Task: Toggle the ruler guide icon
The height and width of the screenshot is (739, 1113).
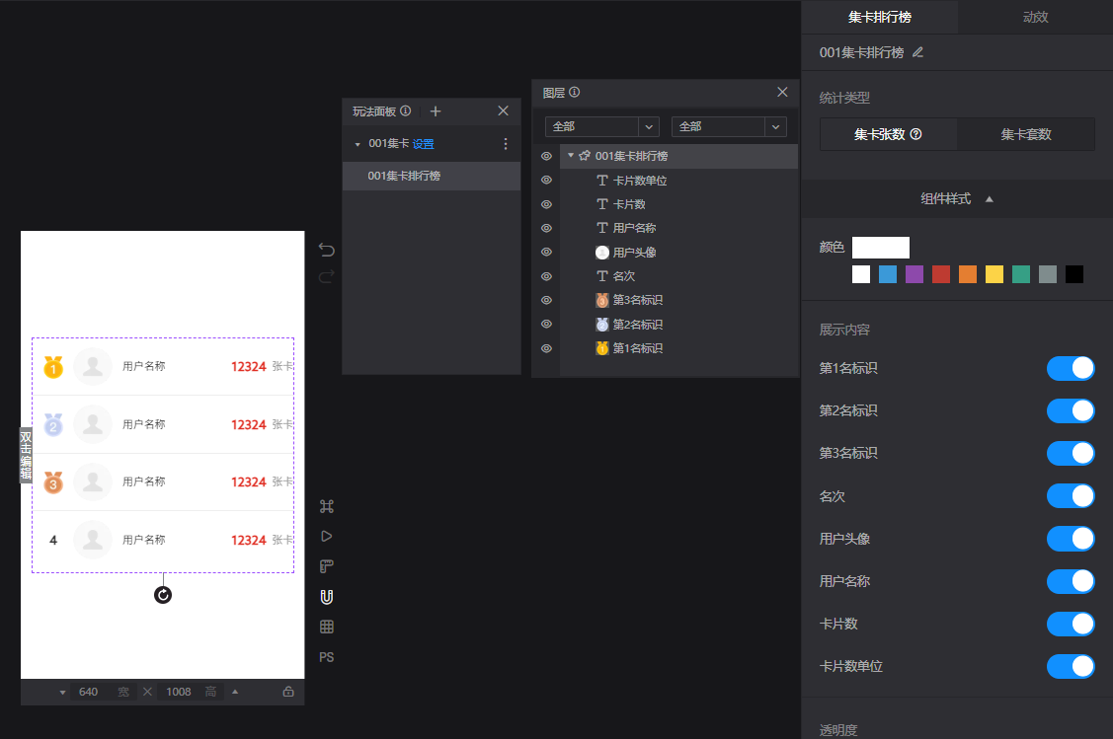Action: tap(327, 566)
